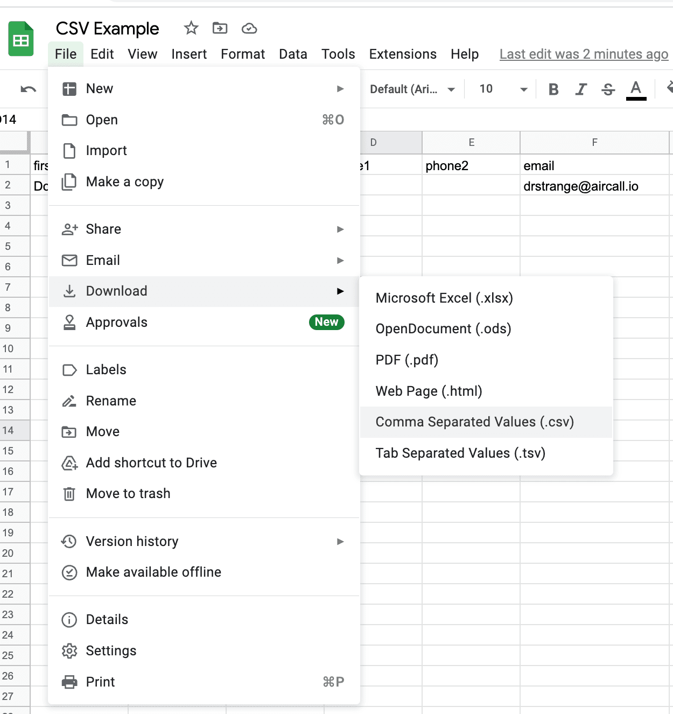This screenshot has width=673, height=714.
Task: Star the CSV Example spreadsheet
Action: (191, 28)
